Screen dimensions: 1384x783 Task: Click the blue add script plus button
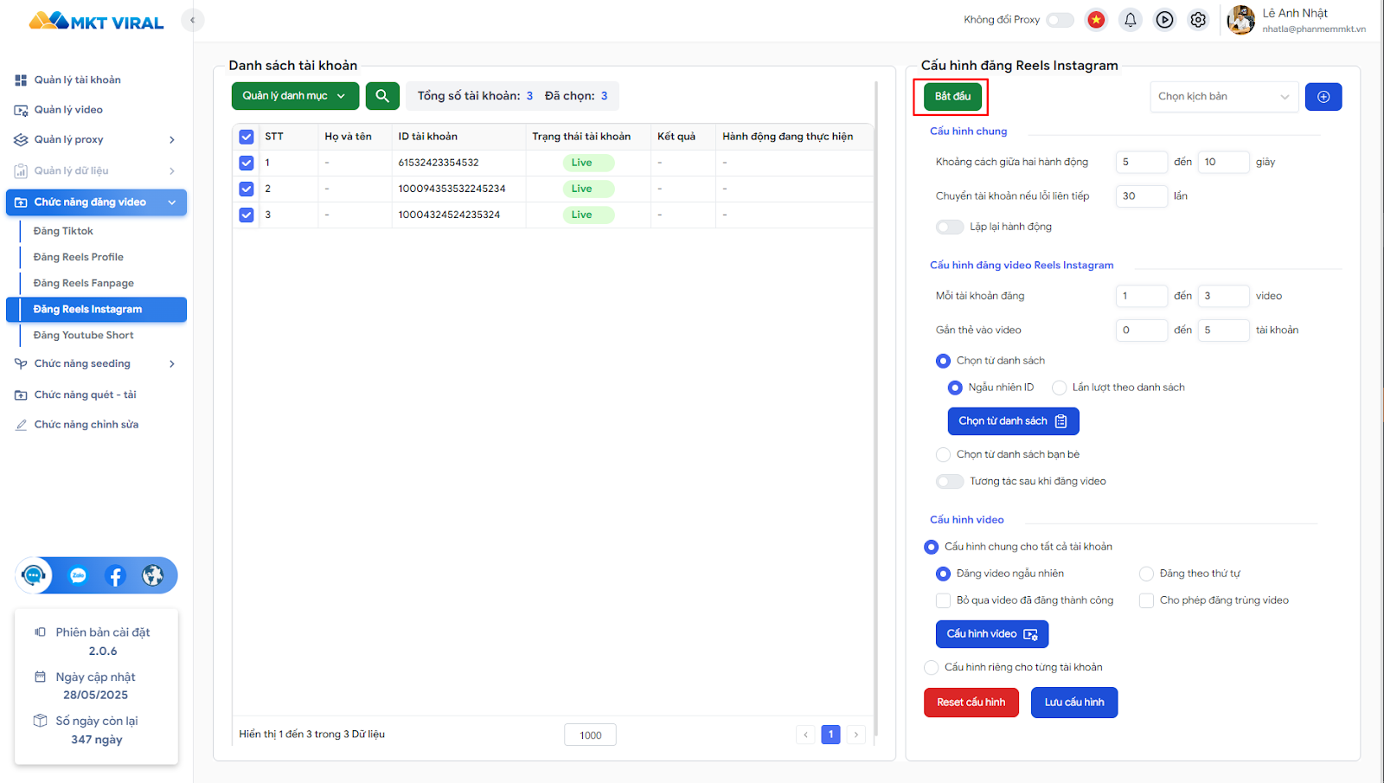pos(1323,97)
